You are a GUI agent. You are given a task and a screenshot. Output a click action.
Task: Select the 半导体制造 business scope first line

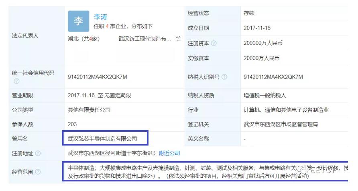click(x=208, y=168)
